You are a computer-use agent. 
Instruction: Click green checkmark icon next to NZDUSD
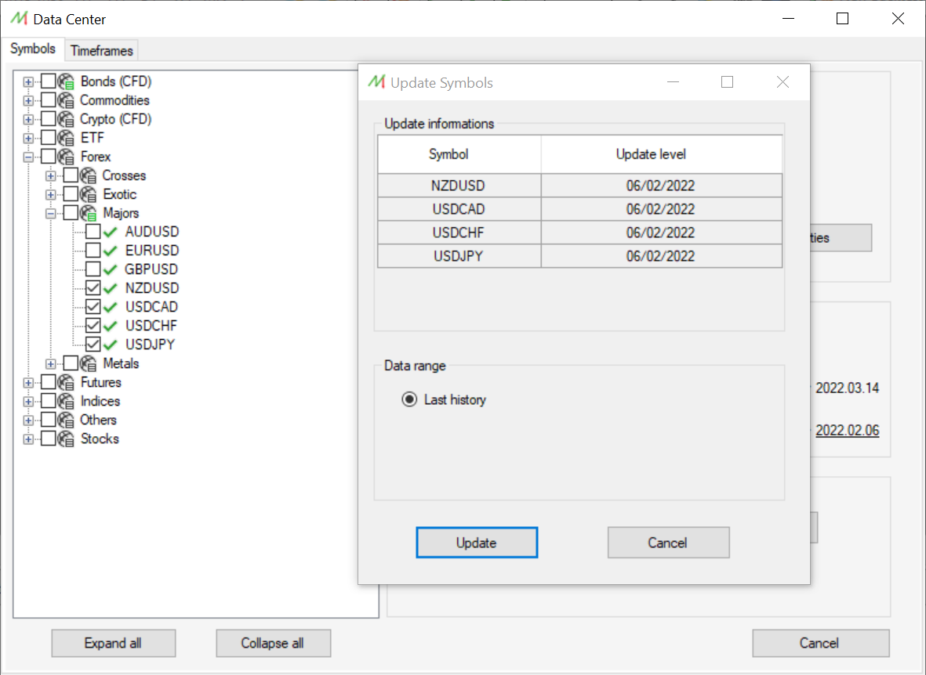pos(111,288)
